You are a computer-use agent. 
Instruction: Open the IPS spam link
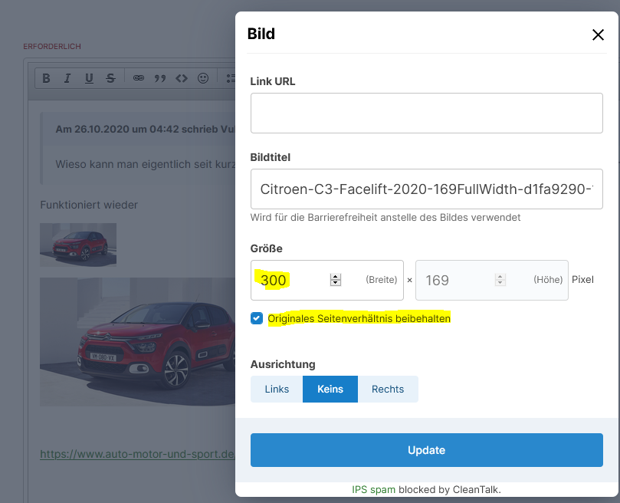(374, 489)
